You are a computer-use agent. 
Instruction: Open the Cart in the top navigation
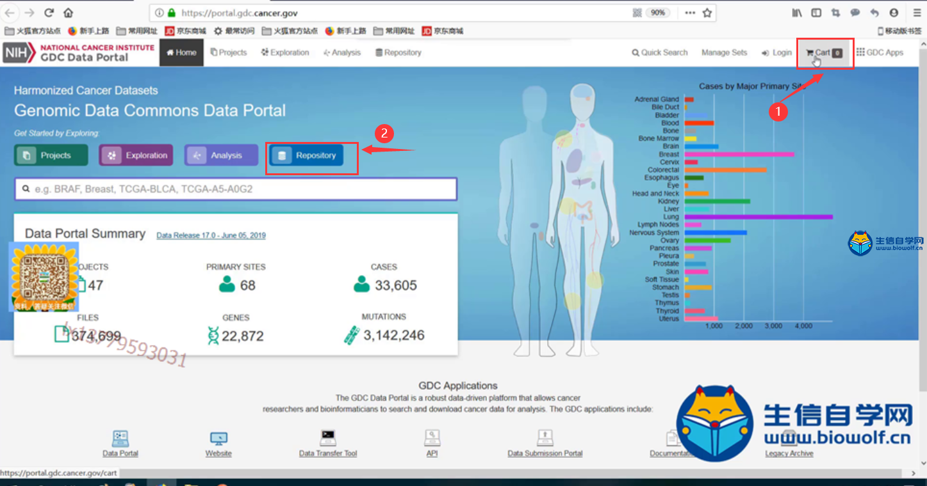point(824,52)
